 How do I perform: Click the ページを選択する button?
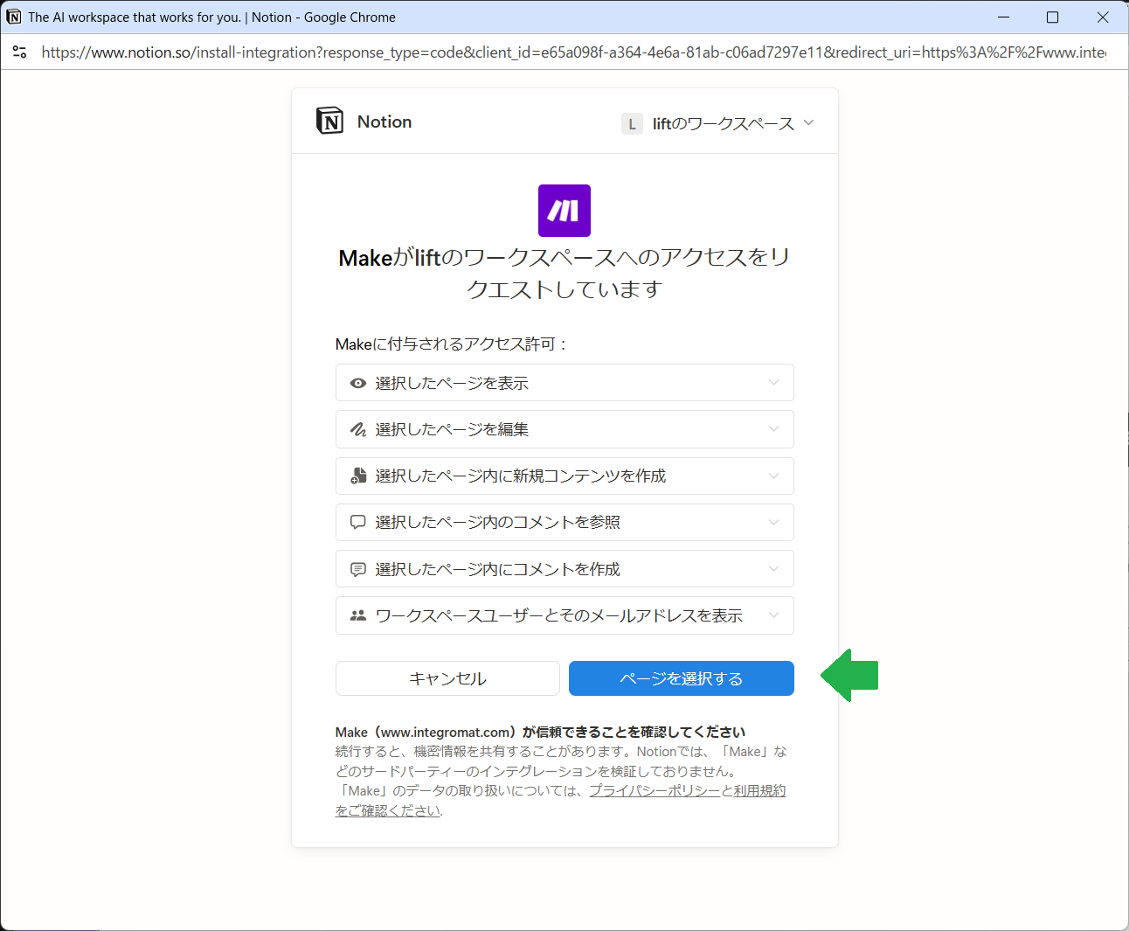pos(682,678)
